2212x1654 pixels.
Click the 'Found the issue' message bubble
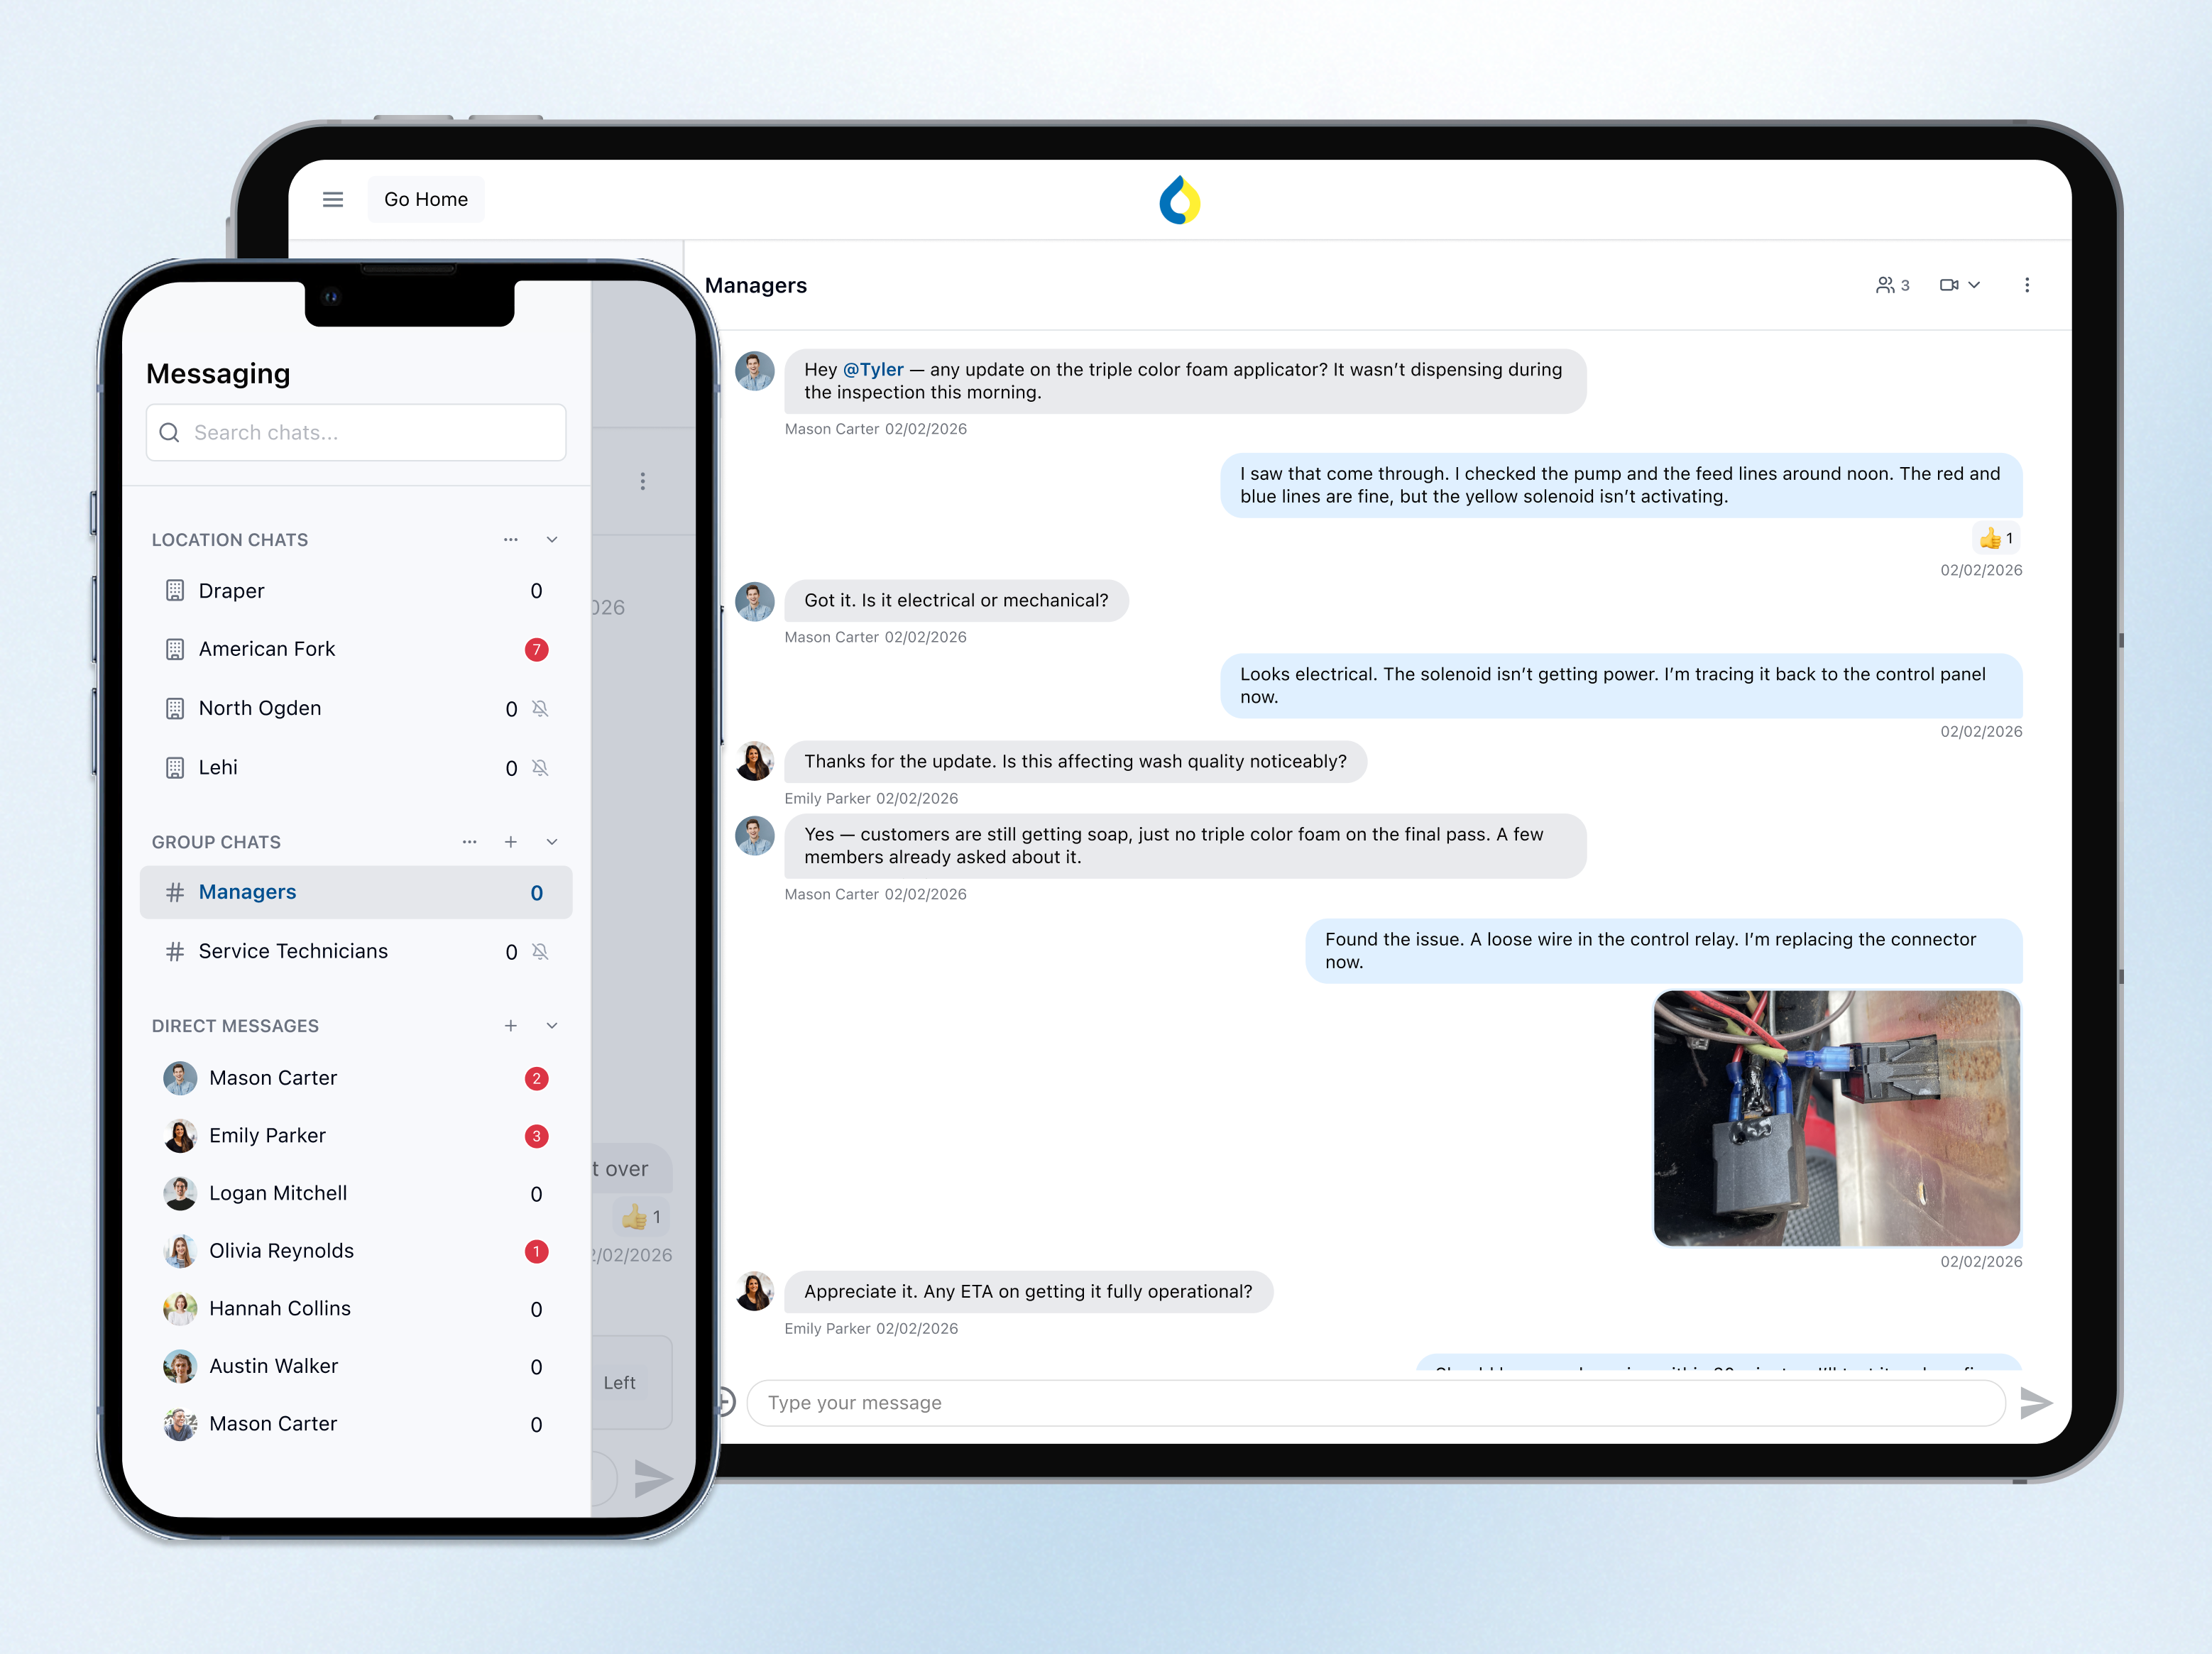tap(1663, 950)
